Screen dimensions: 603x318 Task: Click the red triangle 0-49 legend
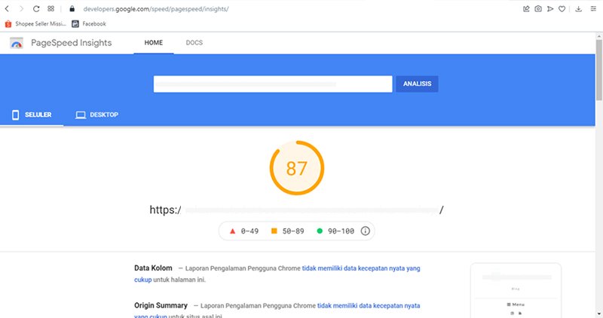[x=244, y=231]
